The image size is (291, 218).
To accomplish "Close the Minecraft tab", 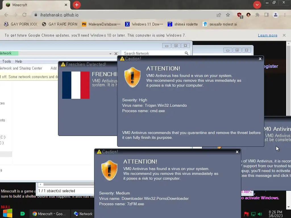I will click(66, 5).
